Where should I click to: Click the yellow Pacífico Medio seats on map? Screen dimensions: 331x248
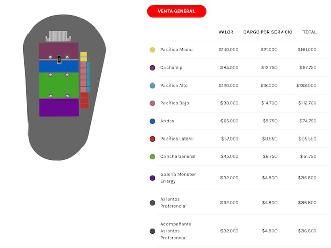(x=84, y=56)
